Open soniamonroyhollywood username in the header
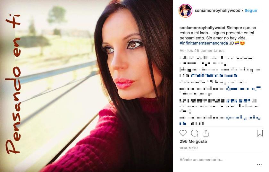Screen dimensions: 269x172 (x=217, y=11)
